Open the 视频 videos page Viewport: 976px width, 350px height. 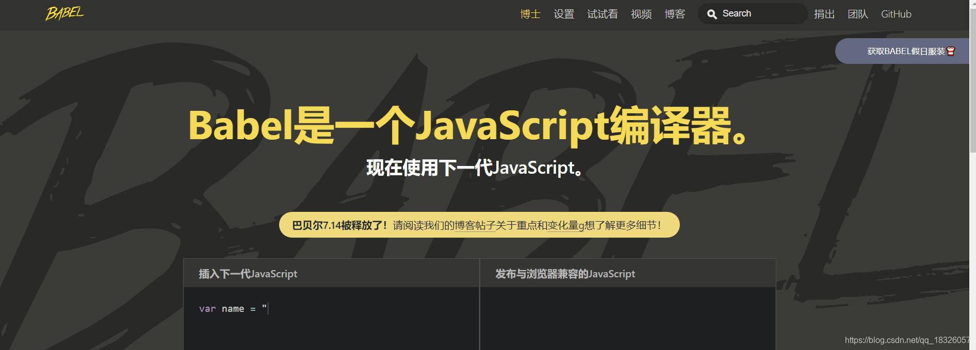(x=641, y=14)
